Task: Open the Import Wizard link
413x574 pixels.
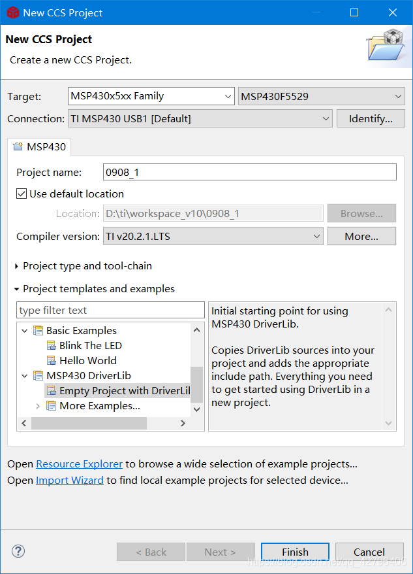Action: point(70,481)
